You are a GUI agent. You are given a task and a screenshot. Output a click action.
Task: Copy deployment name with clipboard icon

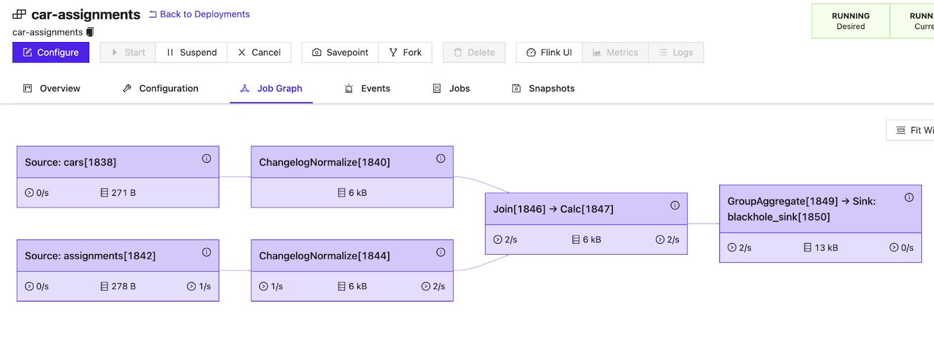pyautogui.click(x=90, y=32)
